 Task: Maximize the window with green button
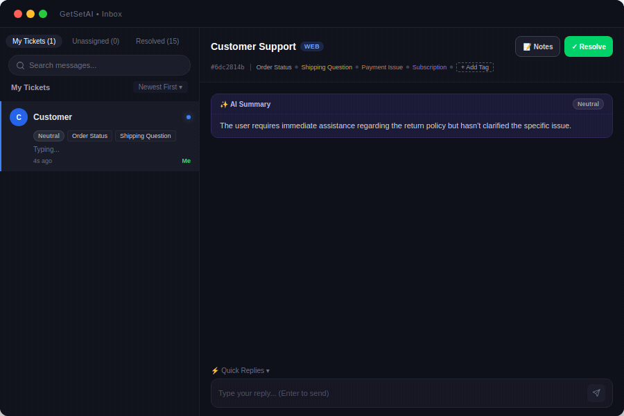pyautogui.click(x=43, y=14)
